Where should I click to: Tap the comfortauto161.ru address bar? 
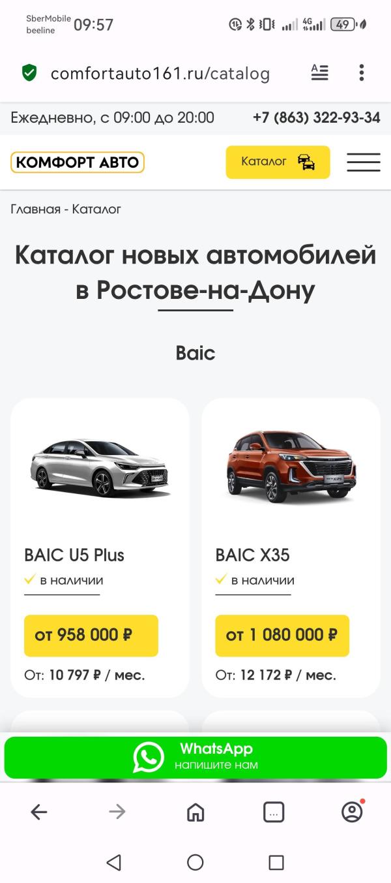(x=160, y=73)
